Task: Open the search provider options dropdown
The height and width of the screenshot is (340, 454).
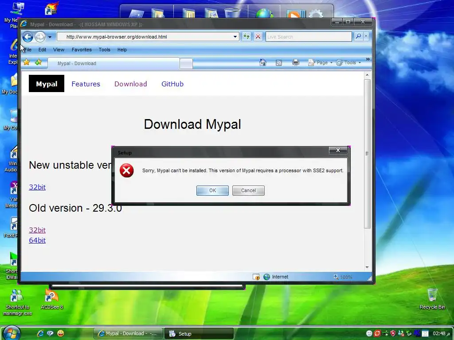Action: pos(366,36)
